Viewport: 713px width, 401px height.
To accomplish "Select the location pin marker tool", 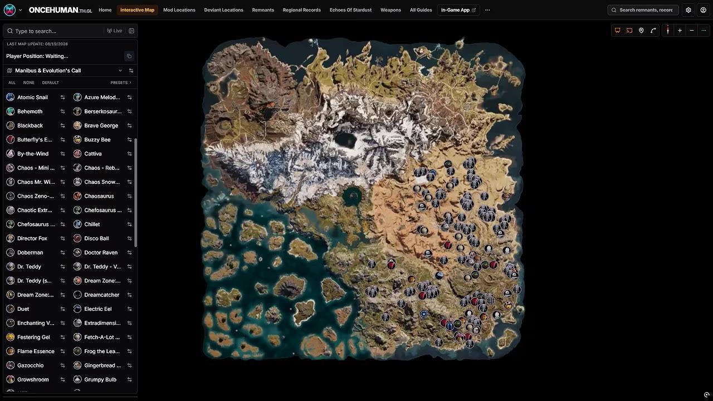I will 641,31.
